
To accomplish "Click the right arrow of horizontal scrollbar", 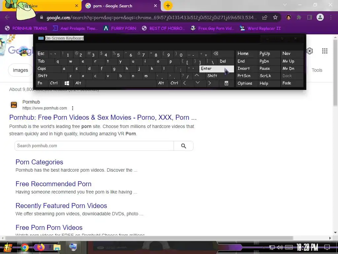I will [x=330, y=238].
